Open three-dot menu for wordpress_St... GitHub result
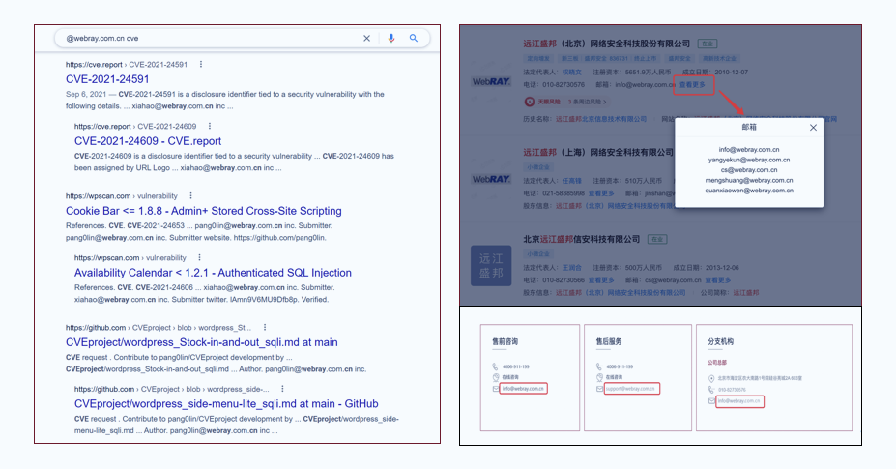Viewport: 896px width, 469px height. [x=265, y=327]
